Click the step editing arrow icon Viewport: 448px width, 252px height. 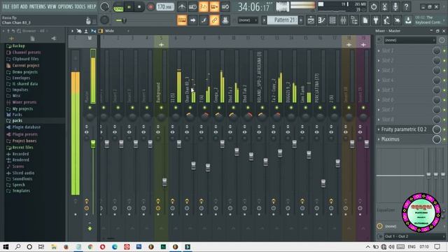193,20
